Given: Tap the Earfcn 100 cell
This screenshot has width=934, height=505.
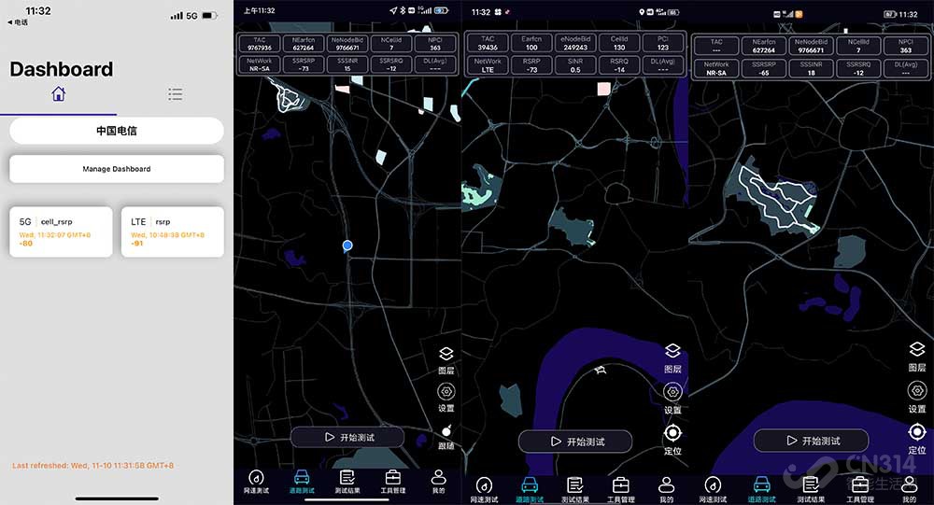Looking at the screenshot, I should click(531, 43).
